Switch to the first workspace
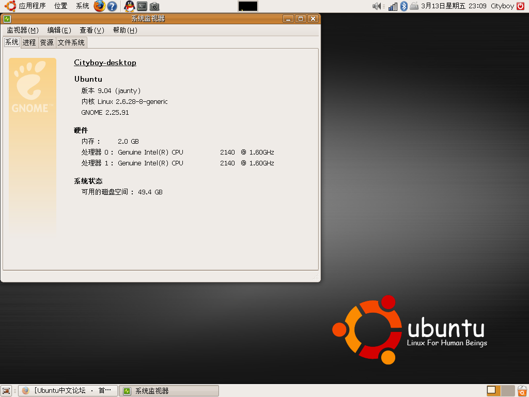The image size is (529, 397). 493,391
